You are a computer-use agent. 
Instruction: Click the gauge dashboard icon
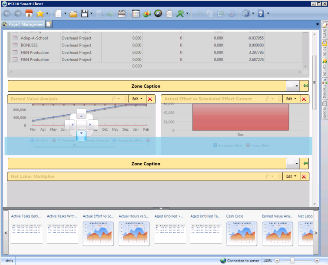[158, 13]
